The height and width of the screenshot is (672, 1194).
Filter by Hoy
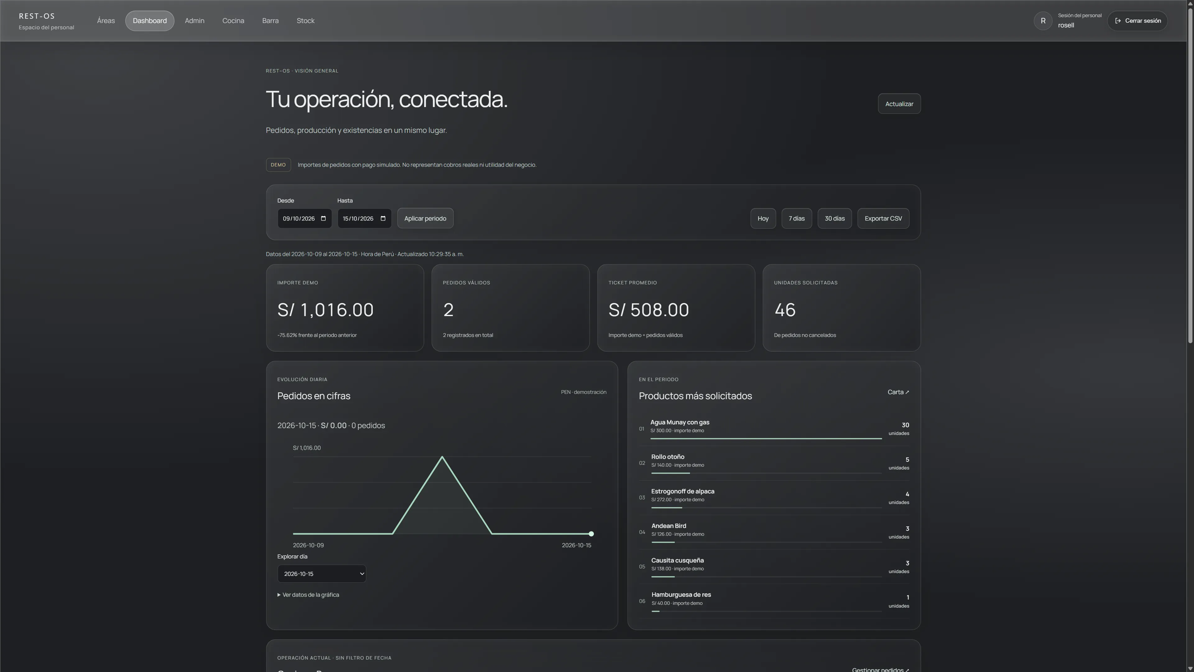(x=763, y=218)
